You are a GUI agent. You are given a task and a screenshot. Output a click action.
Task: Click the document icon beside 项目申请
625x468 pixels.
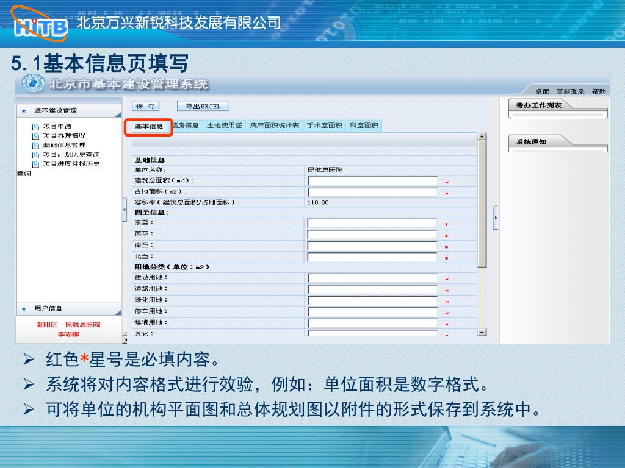pos(35,127)
